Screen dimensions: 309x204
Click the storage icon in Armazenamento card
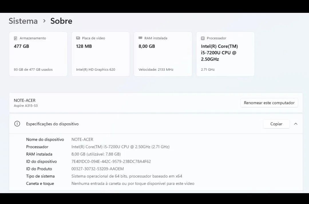[15, 38]
